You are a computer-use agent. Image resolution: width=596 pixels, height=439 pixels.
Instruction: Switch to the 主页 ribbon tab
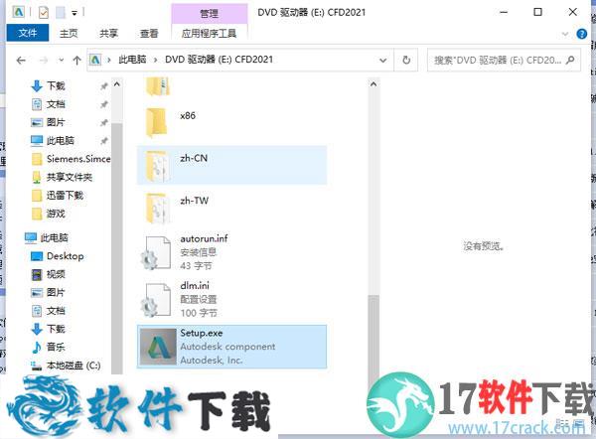coord(69,34)
